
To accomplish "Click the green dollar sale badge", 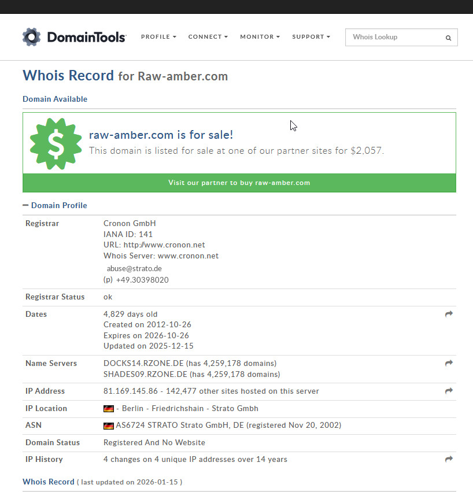I will 56,144.
